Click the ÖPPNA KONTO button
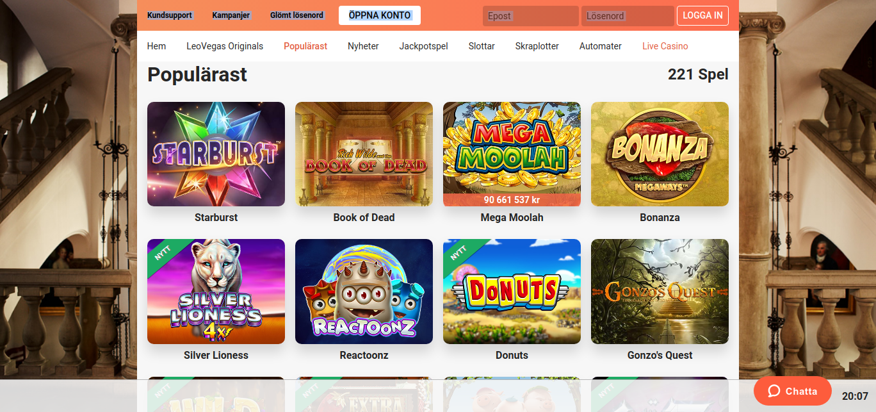 [380, 15]
